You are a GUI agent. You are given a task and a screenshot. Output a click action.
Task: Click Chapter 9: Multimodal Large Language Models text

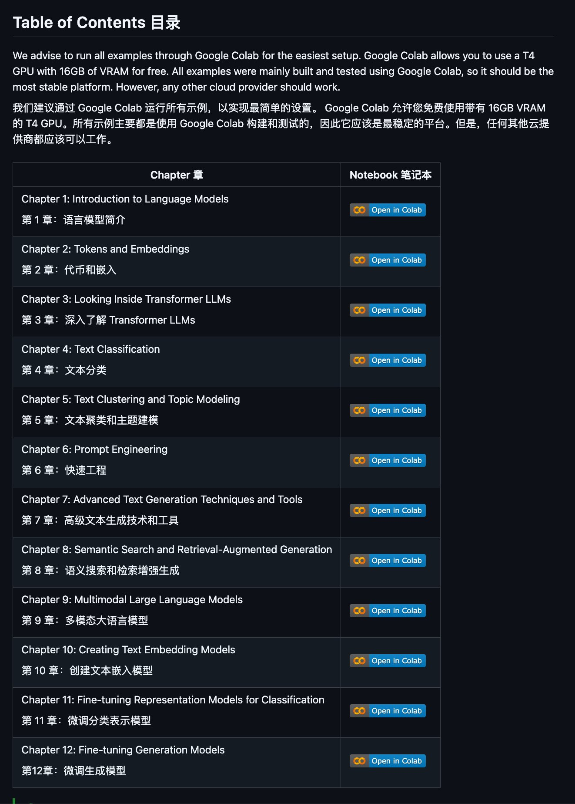point(132,600)
